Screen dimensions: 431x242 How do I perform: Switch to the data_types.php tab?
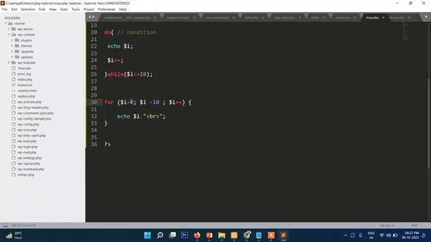click(x=284, y=17)
